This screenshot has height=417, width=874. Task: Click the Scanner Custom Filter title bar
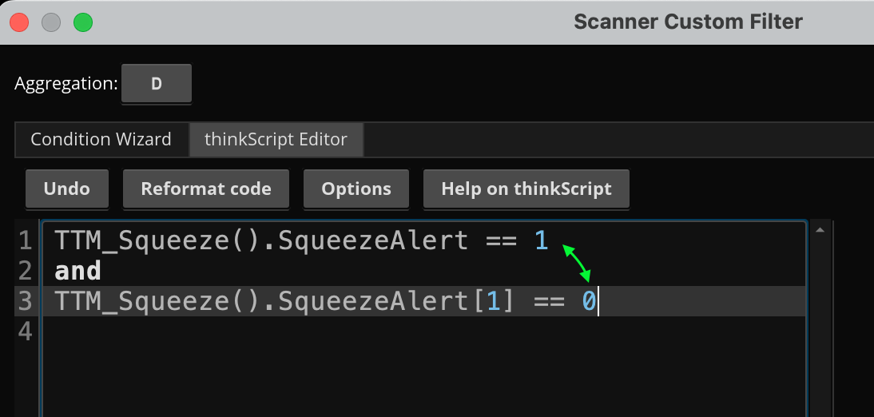(x=687, y=22)
